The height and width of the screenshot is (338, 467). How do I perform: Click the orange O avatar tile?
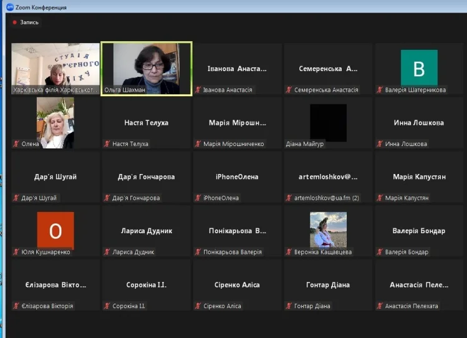(55, 230)
